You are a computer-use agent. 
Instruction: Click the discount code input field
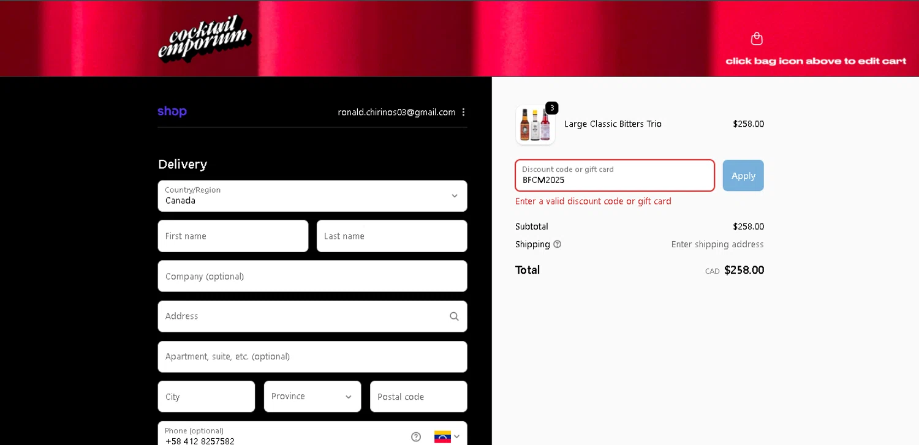click(615, 176)
